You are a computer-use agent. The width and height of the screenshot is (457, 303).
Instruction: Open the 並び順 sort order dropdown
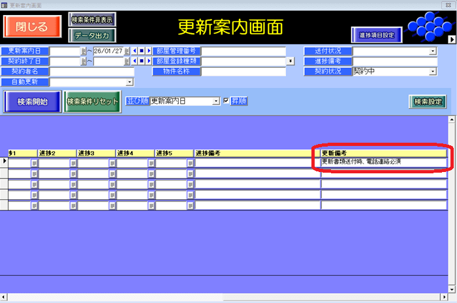(x=216, y=101)
